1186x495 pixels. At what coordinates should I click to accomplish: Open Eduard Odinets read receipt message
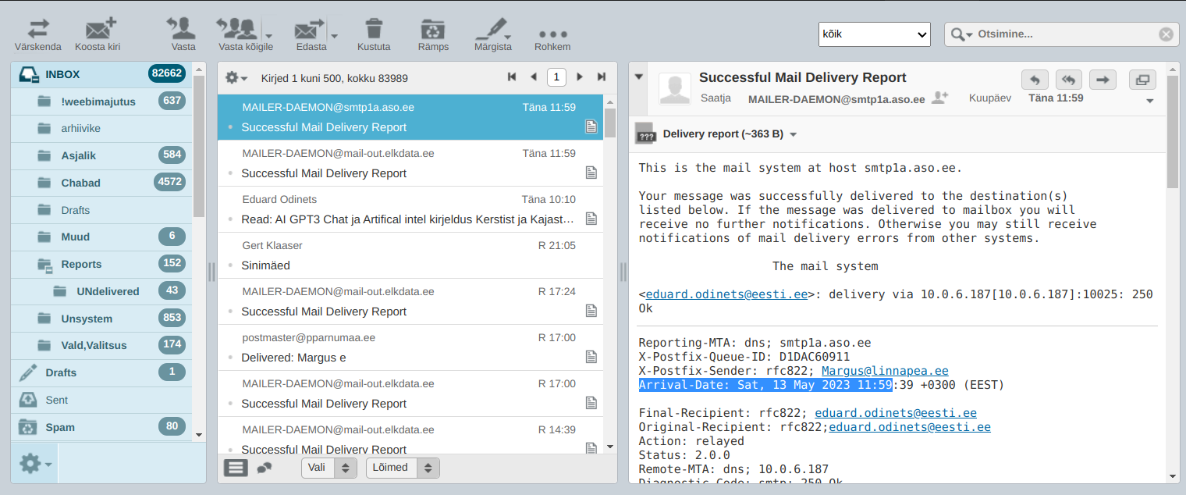coord(410,209)
